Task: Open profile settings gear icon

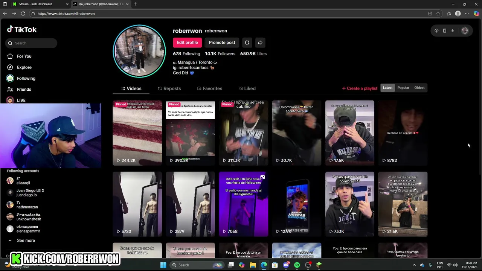Action: pos(247,43)
